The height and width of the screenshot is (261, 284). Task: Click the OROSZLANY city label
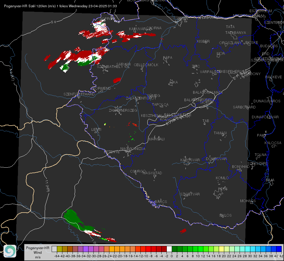coord(230,43)
